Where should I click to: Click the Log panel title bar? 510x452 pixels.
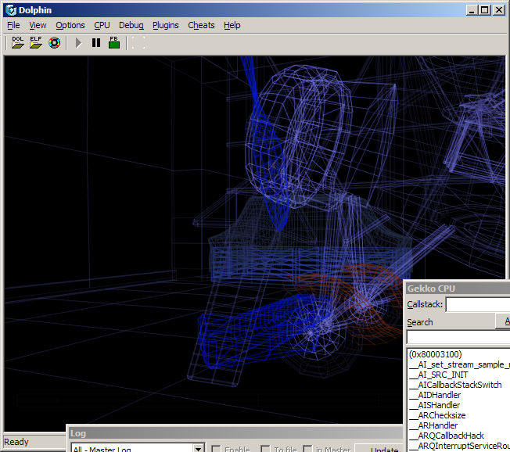(235, 433)
